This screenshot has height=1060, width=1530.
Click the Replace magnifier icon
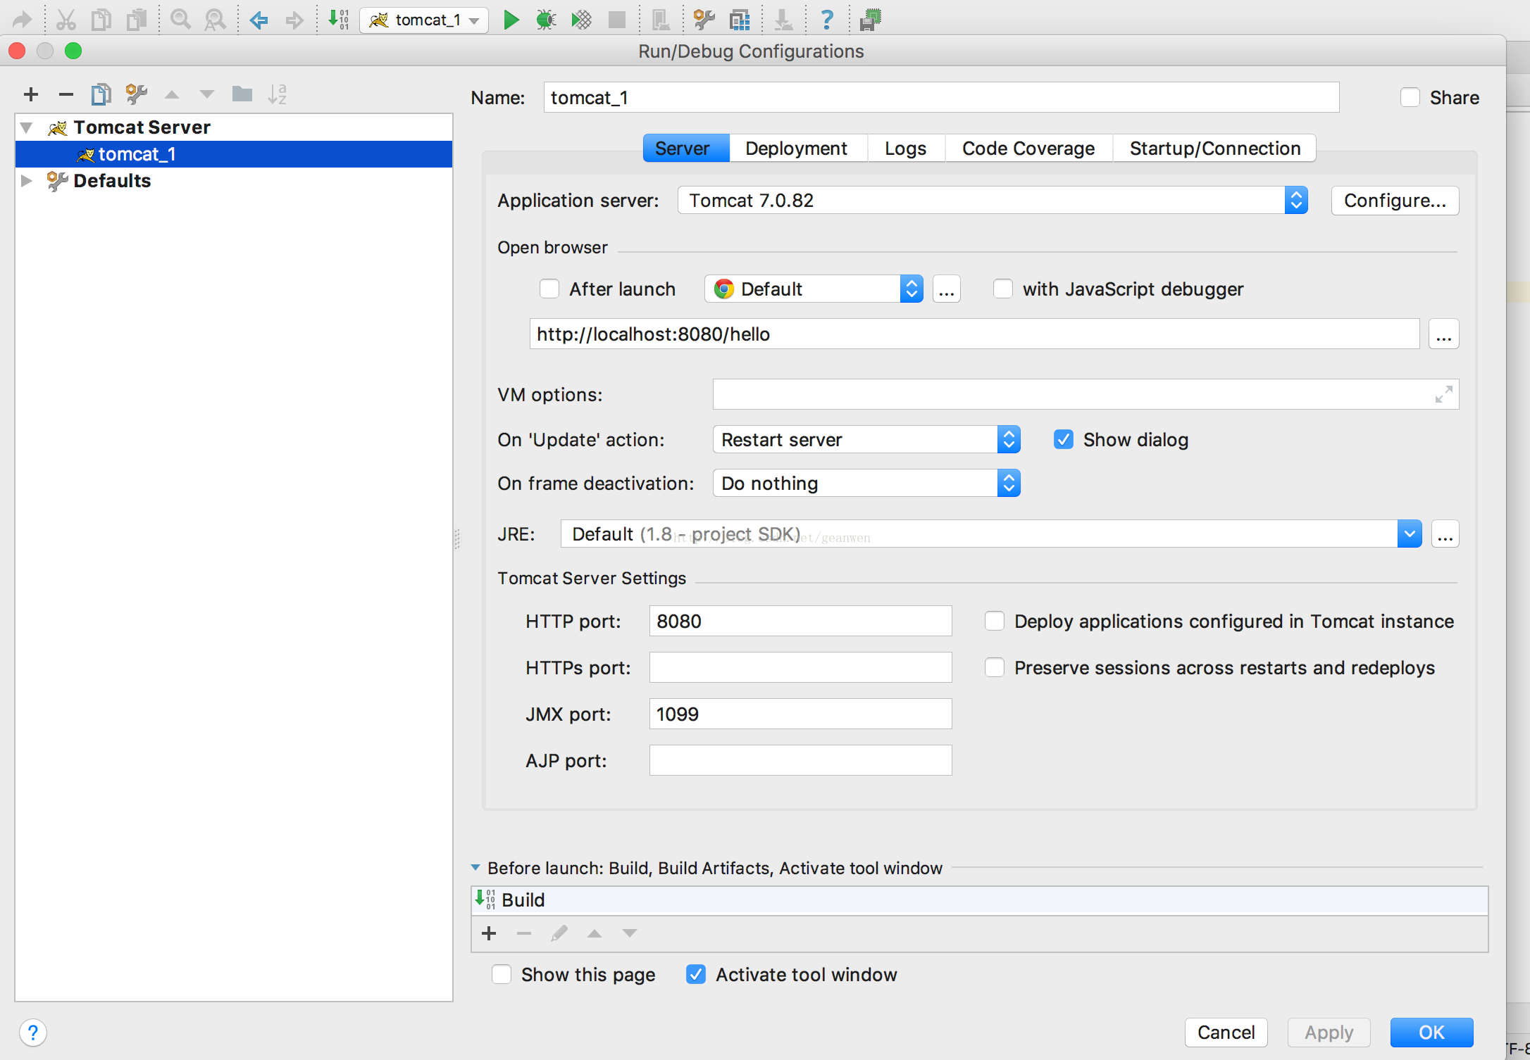click(216, 19)
